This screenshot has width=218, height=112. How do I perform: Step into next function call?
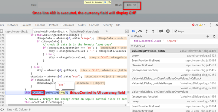[x=147, y=31]
